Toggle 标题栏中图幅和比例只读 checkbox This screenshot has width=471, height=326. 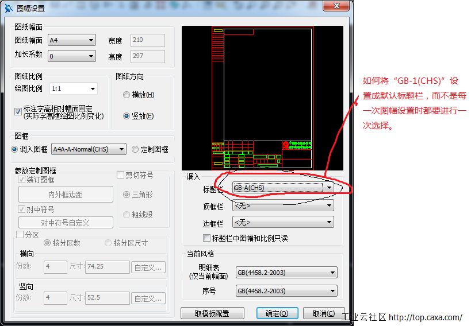206,238
